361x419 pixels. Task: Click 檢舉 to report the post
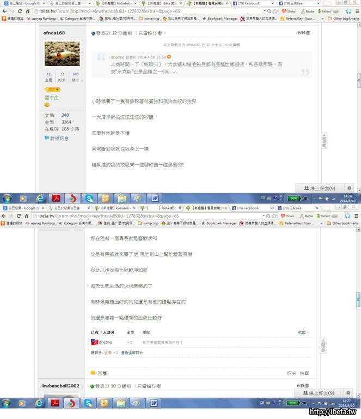point(304,373)
